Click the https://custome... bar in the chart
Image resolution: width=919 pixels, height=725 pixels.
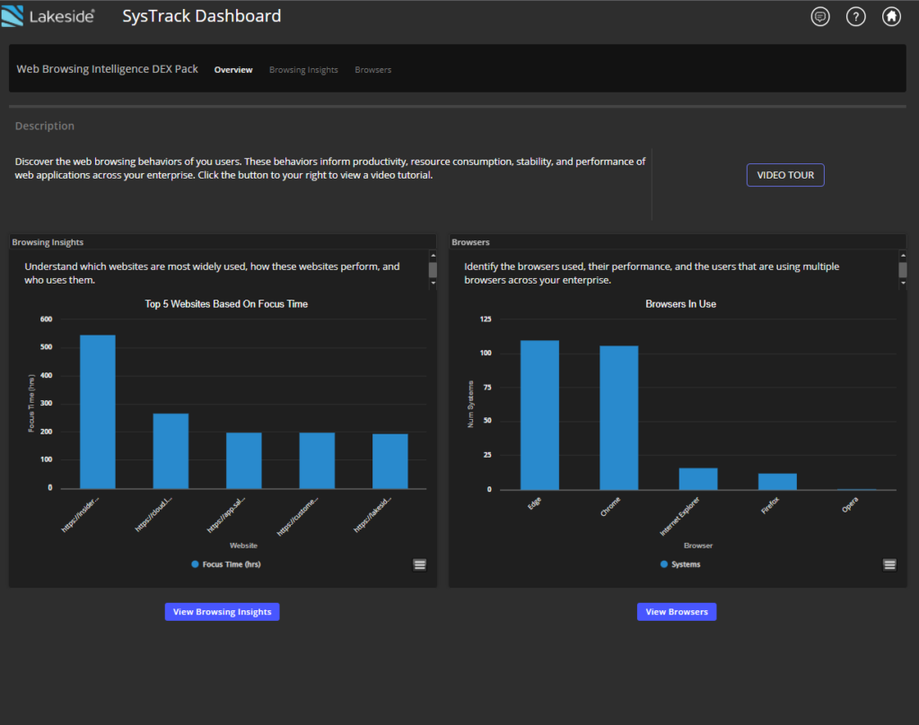tap(317, 460)
